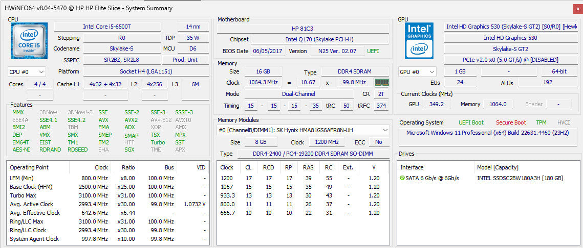Click the AES-NI feature label
Screen dimensions: 583x248
point(21,150)
